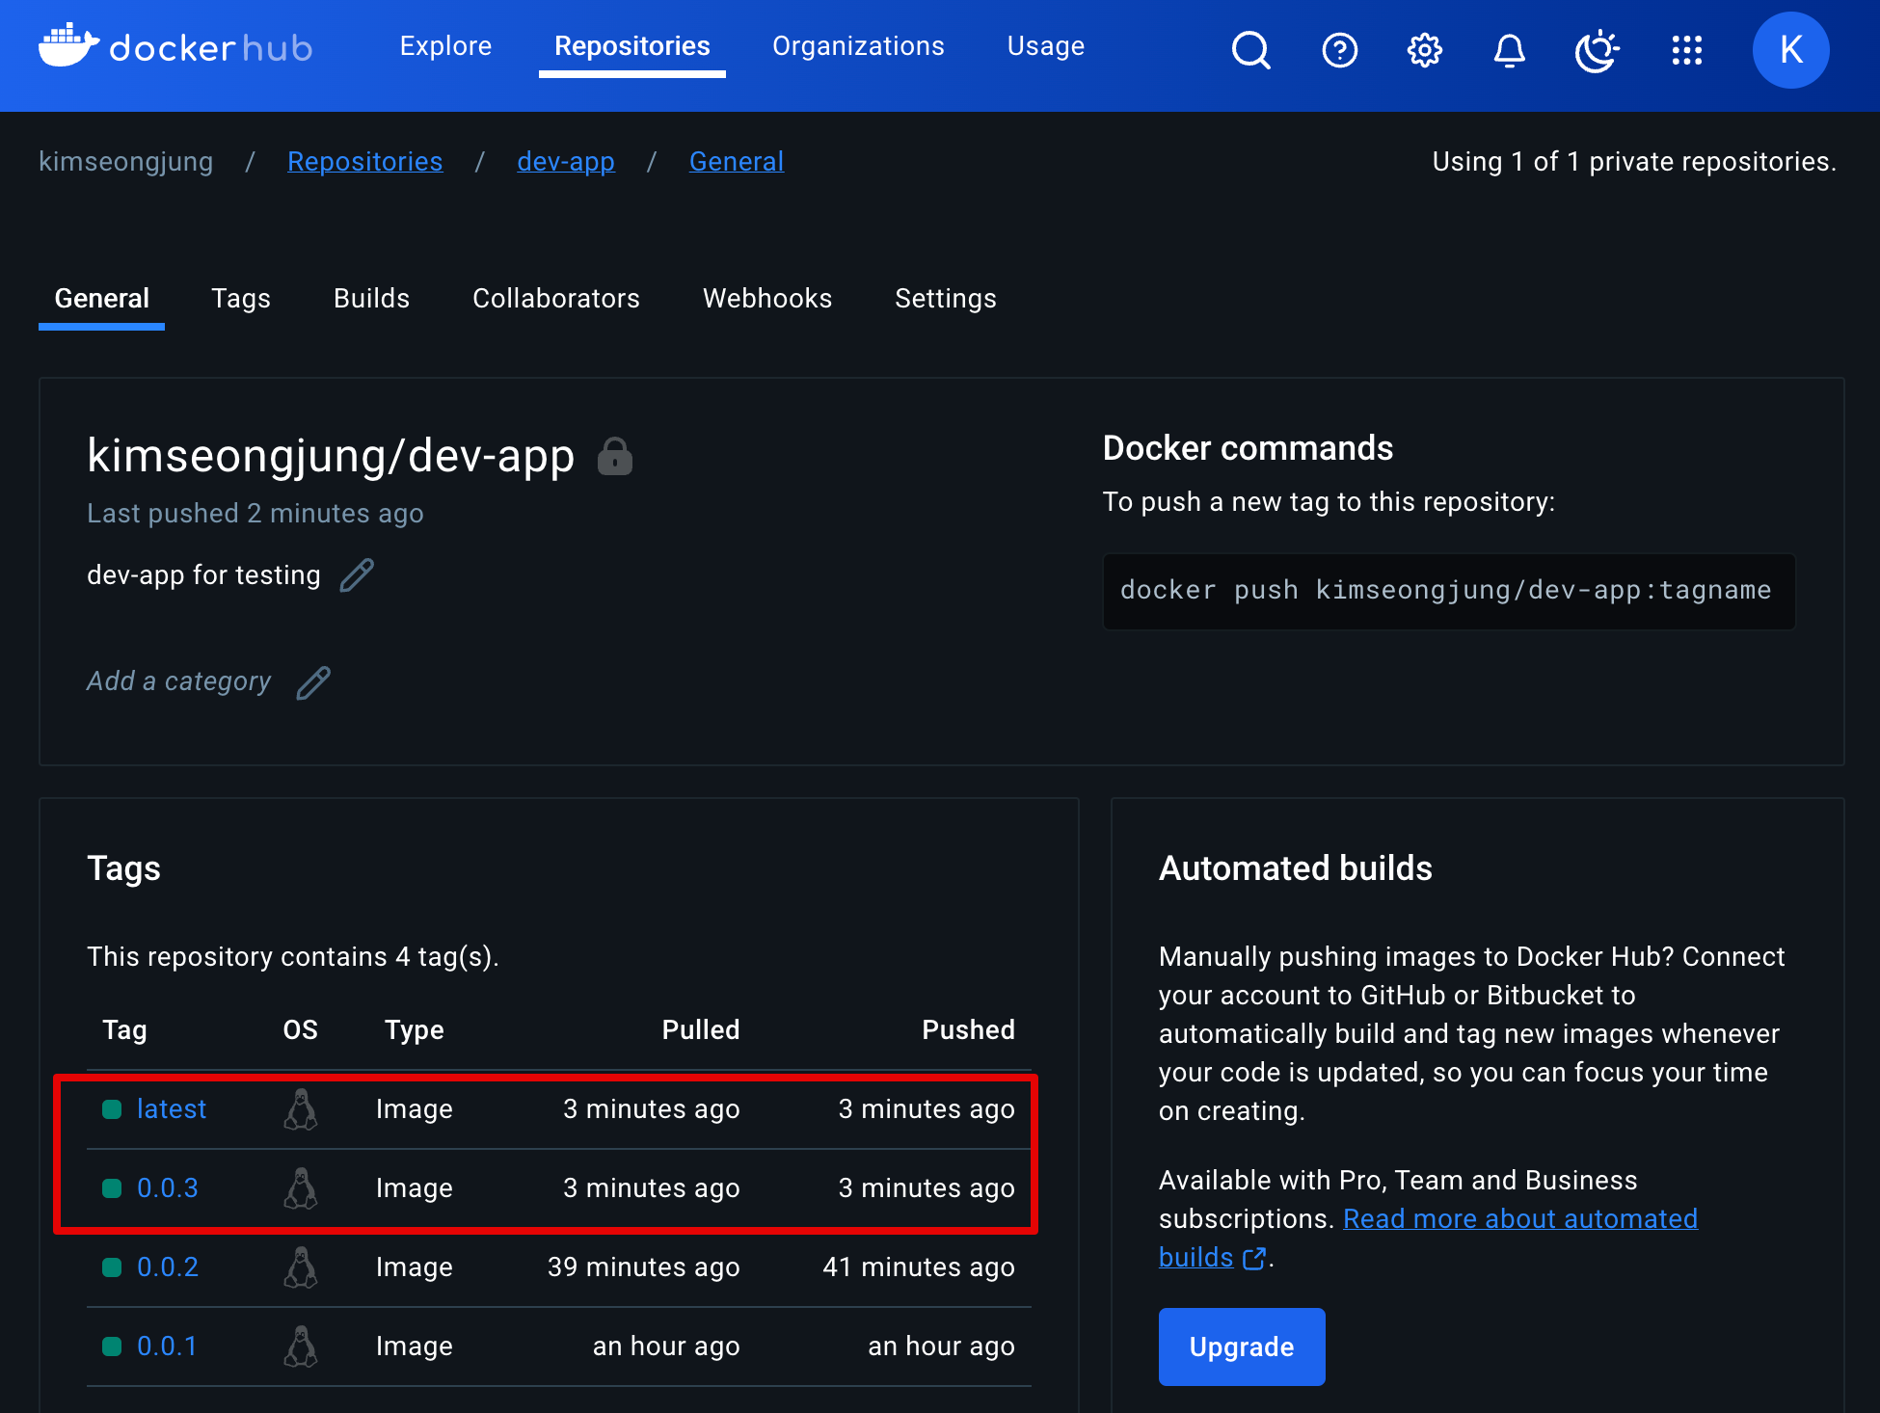Click the 'dev-app for testing' description
This screenshot has width=1880, height=1413.
click(x=203, y=575)
